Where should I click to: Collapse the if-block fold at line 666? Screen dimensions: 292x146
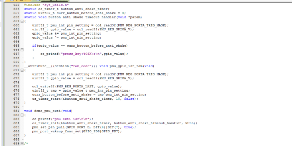[x=22, y=50]
